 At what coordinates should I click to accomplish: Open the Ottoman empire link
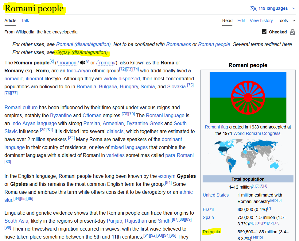pos(92,116)
